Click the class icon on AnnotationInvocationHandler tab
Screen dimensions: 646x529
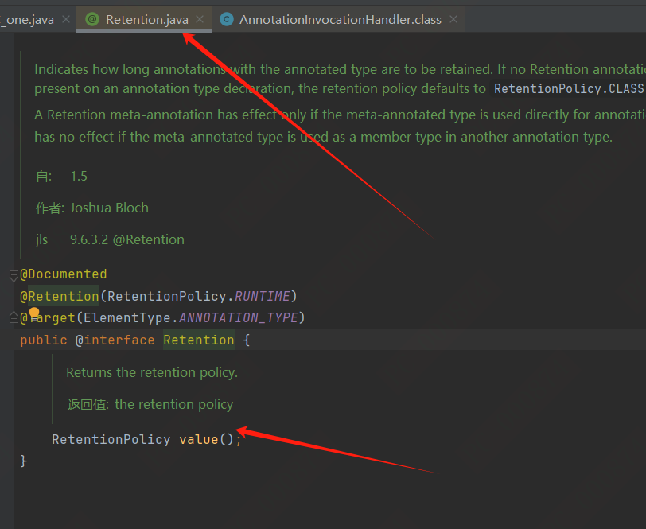(226, 19)
